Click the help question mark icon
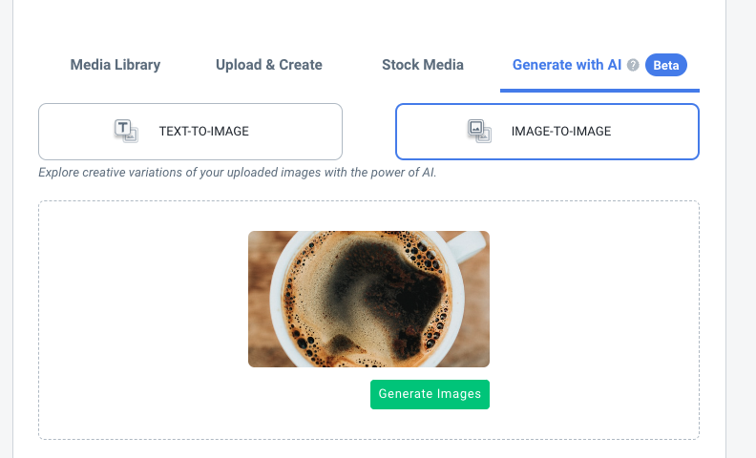This screenshot has height=458, width=756. click(x=633, y=65)
